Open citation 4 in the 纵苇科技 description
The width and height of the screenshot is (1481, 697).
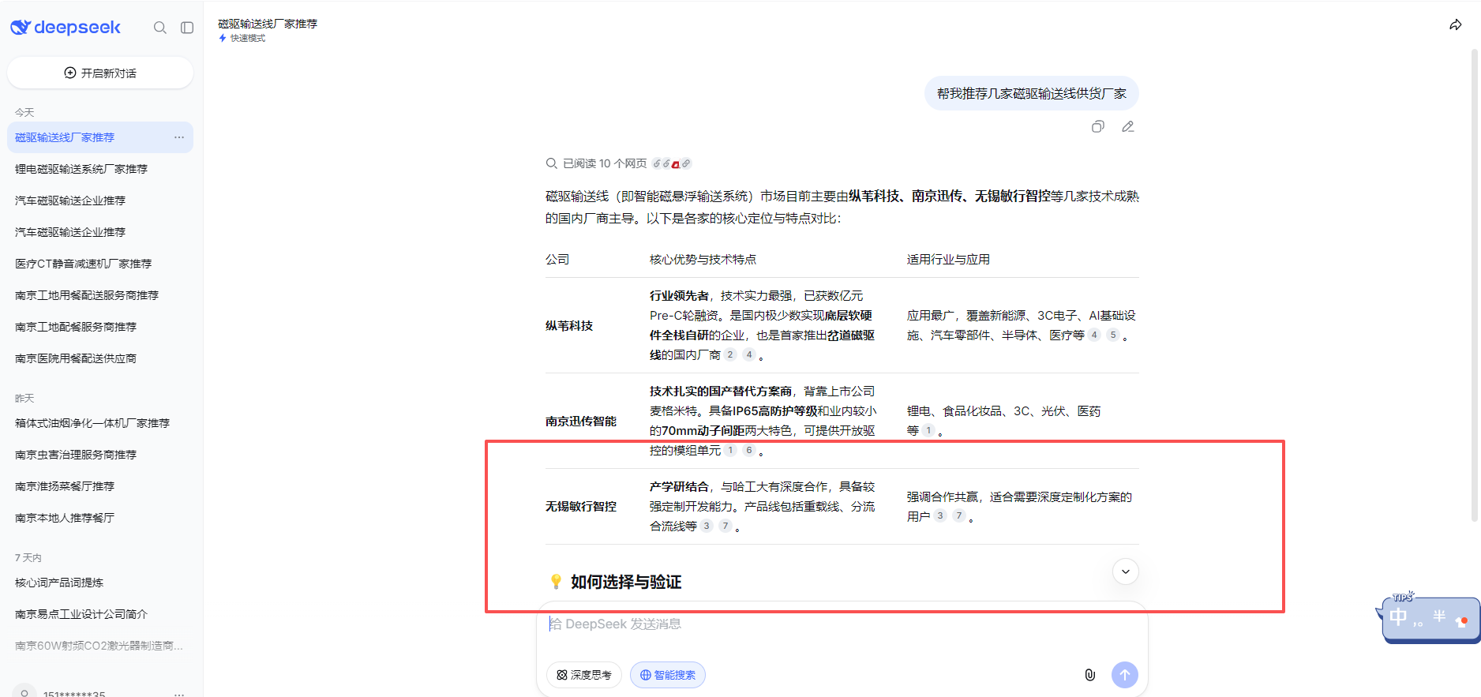point(749,354)
